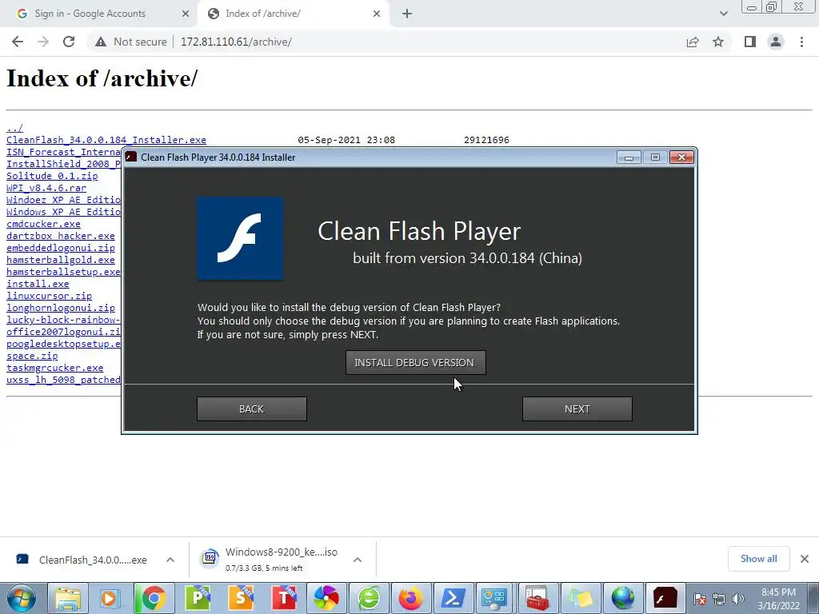Screen dimensions: 819x614
Task: Click the Flash installer taskbar icon
Action: (x=665, y=598)
